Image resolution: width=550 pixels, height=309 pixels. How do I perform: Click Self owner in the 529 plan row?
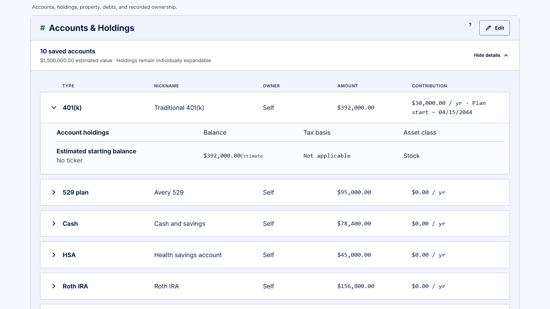click(269, 192)
